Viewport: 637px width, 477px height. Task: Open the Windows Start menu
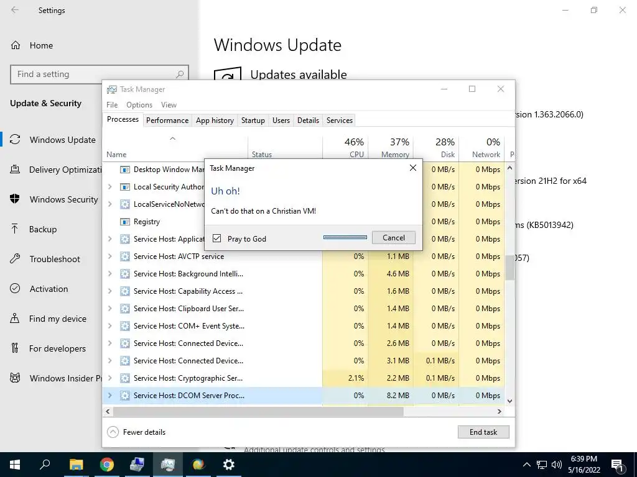(15, 465)
